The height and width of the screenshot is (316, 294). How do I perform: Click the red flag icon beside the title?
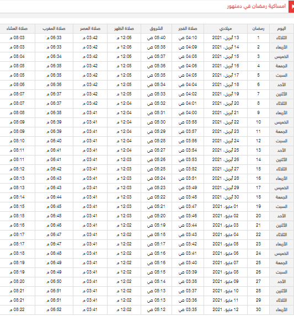[x=291, y=7]
